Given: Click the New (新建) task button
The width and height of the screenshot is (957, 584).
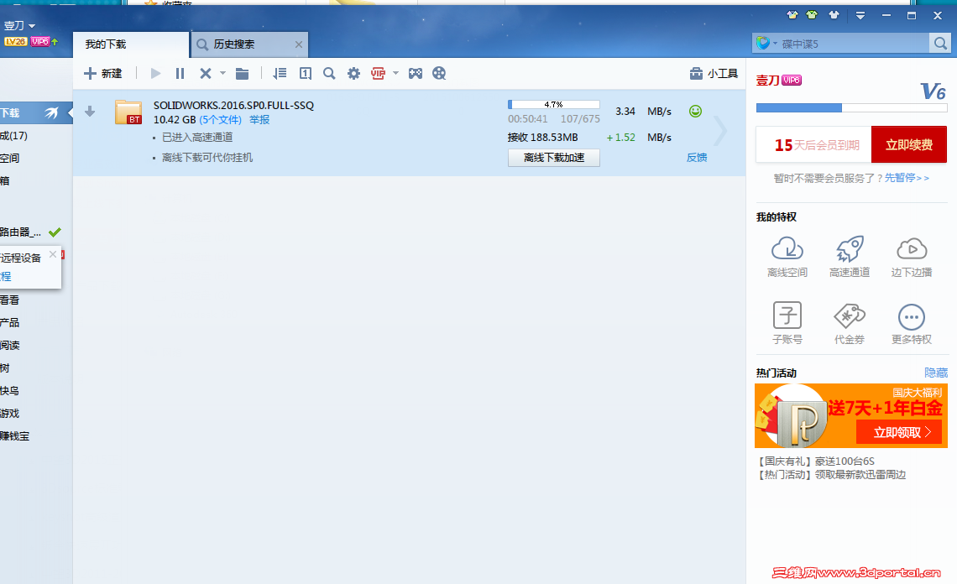Looking at the screenshot, I should point(102,74).
